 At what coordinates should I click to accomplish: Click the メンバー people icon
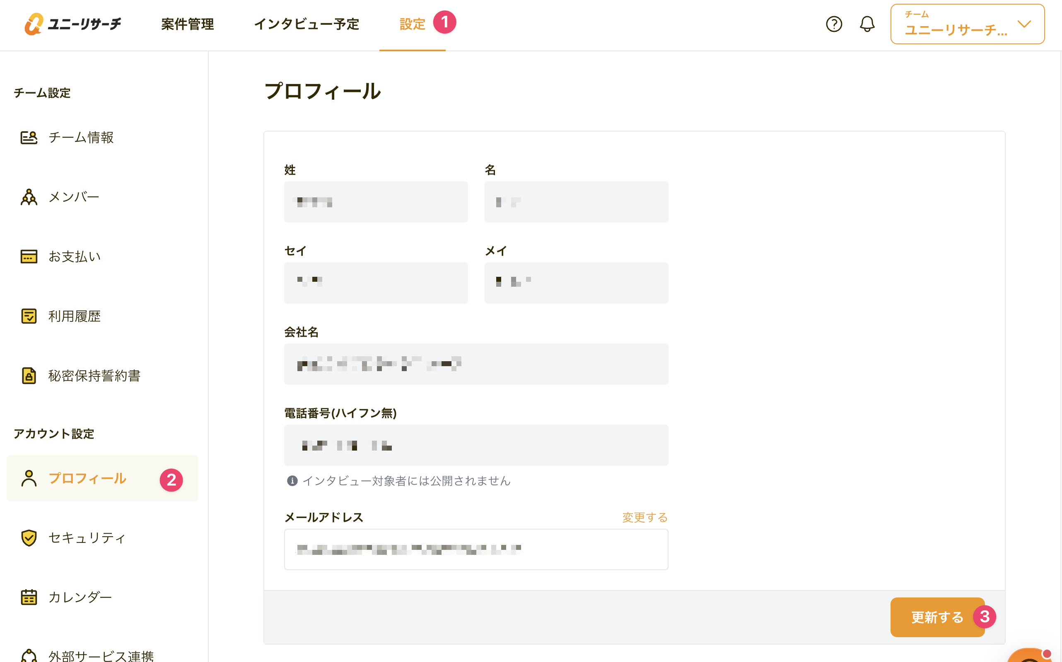[x=29, y=197]
